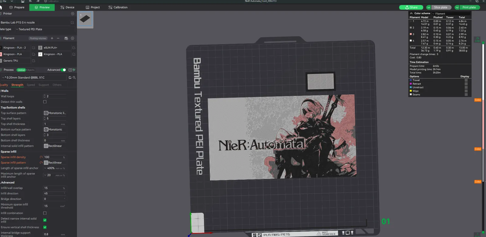Open Slice plate options arrow
This screenshot has width=486, height=237.
[x=429, y=7]
